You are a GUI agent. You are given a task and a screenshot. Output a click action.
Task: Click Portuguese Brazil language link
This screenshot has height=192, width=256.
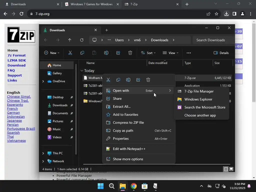[21, 129]
